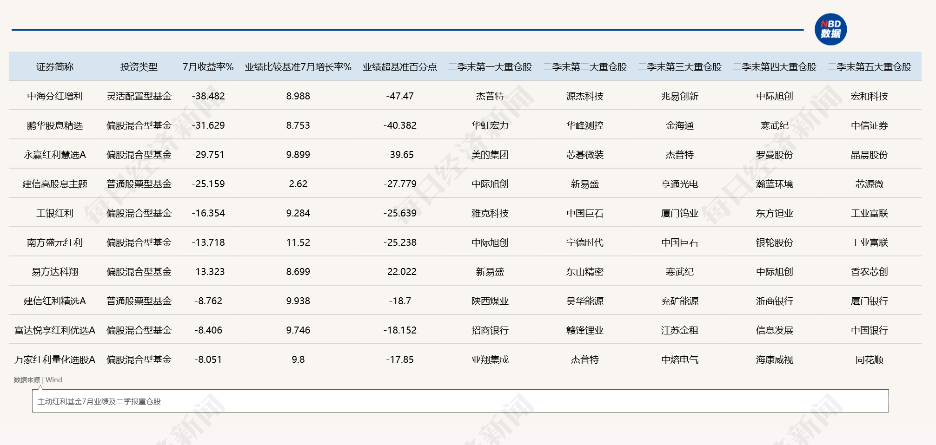Click second holding 华峰测控
936x445 pixels.
[585, 125]
